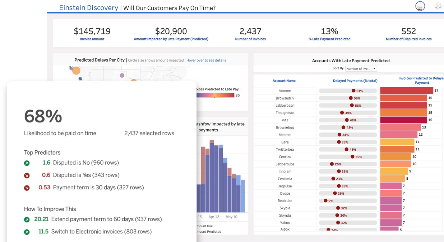Open the Einstein mascot icon
Viewport: 444px width, 242px height.
coord(420,6)
